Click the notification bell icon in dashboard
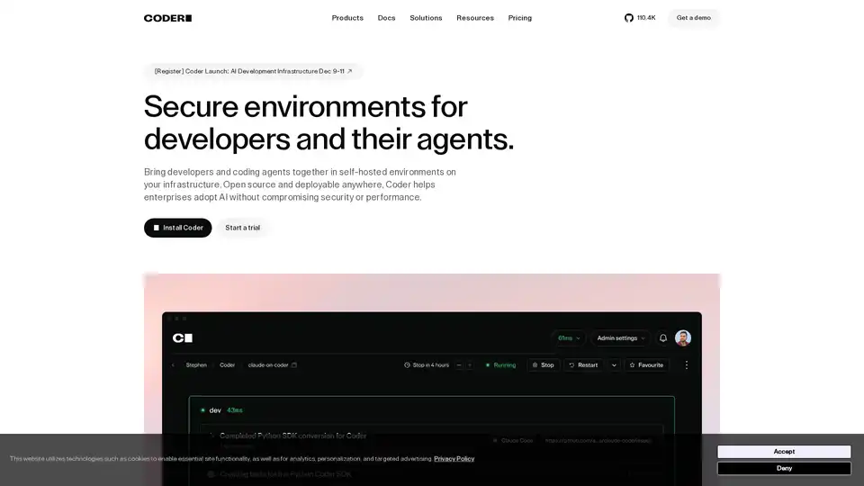The image size is (864, 486). tap(663, 338)
